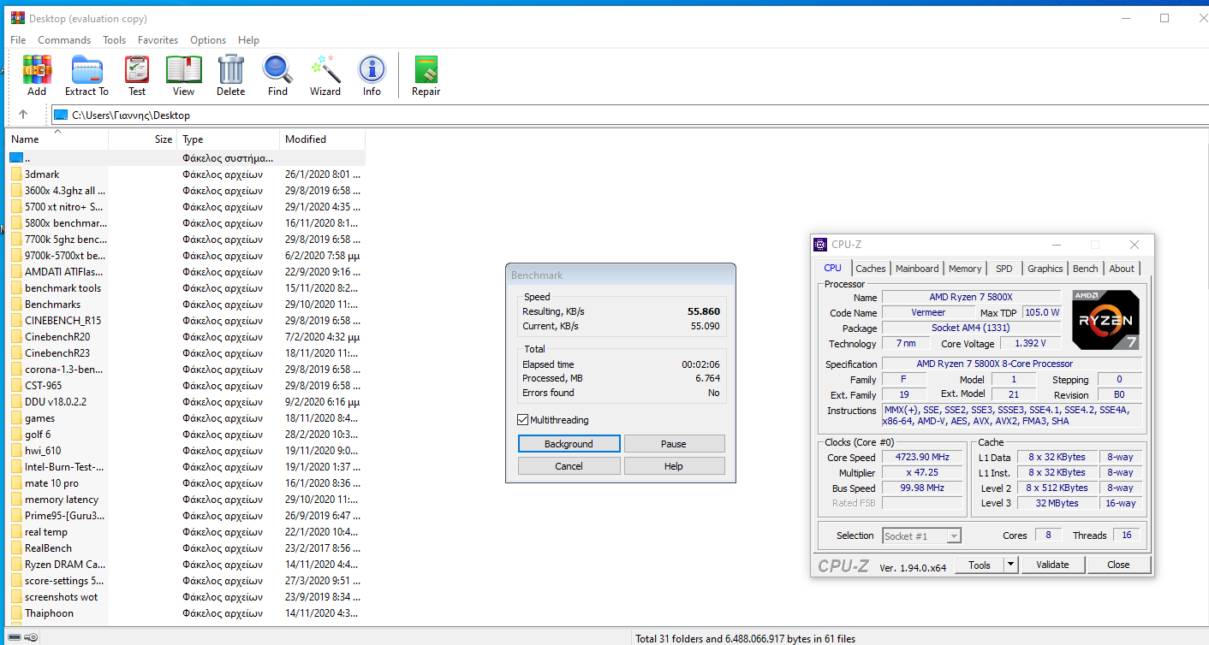Select the 'memory latency' folder row
Screen dimensions: 1209x645
[187, 500]
